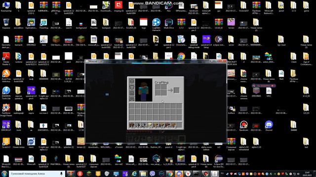The width and height of the screenshot is (316, 177).
Task: Select the tools folder on desktop
Action: [x=19, y=126]
